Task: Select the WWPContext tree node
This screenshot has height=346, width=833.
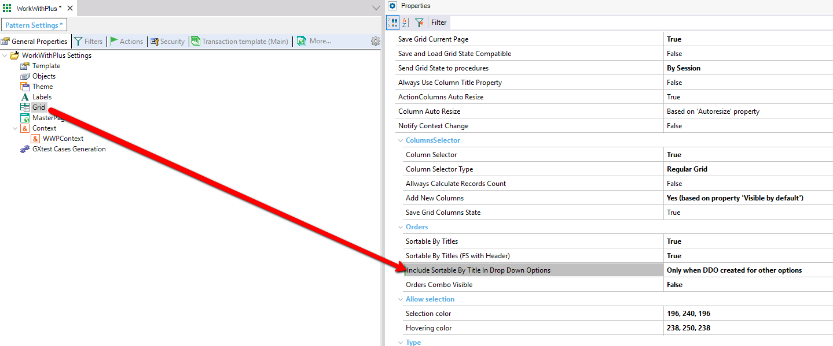Action: 63,139
